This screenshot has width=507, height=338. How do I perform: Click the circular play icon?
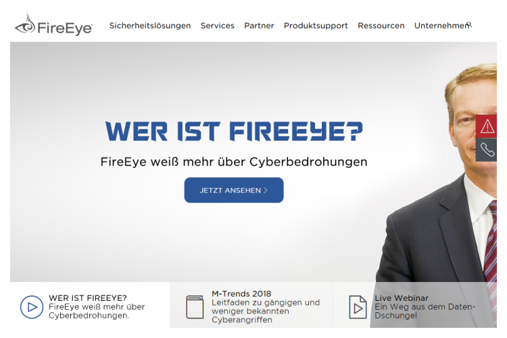[32, 307]
